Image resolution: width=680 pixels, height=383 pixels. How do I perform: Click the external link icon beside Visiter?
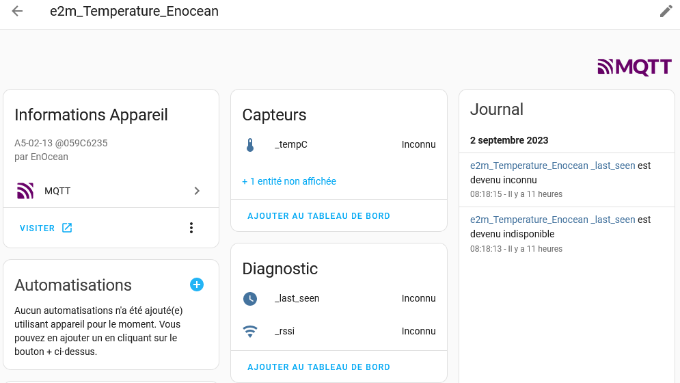[67, 228]
